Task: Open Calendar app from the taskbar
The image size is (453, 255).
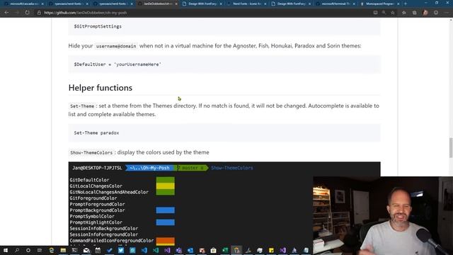Action: 98,250
